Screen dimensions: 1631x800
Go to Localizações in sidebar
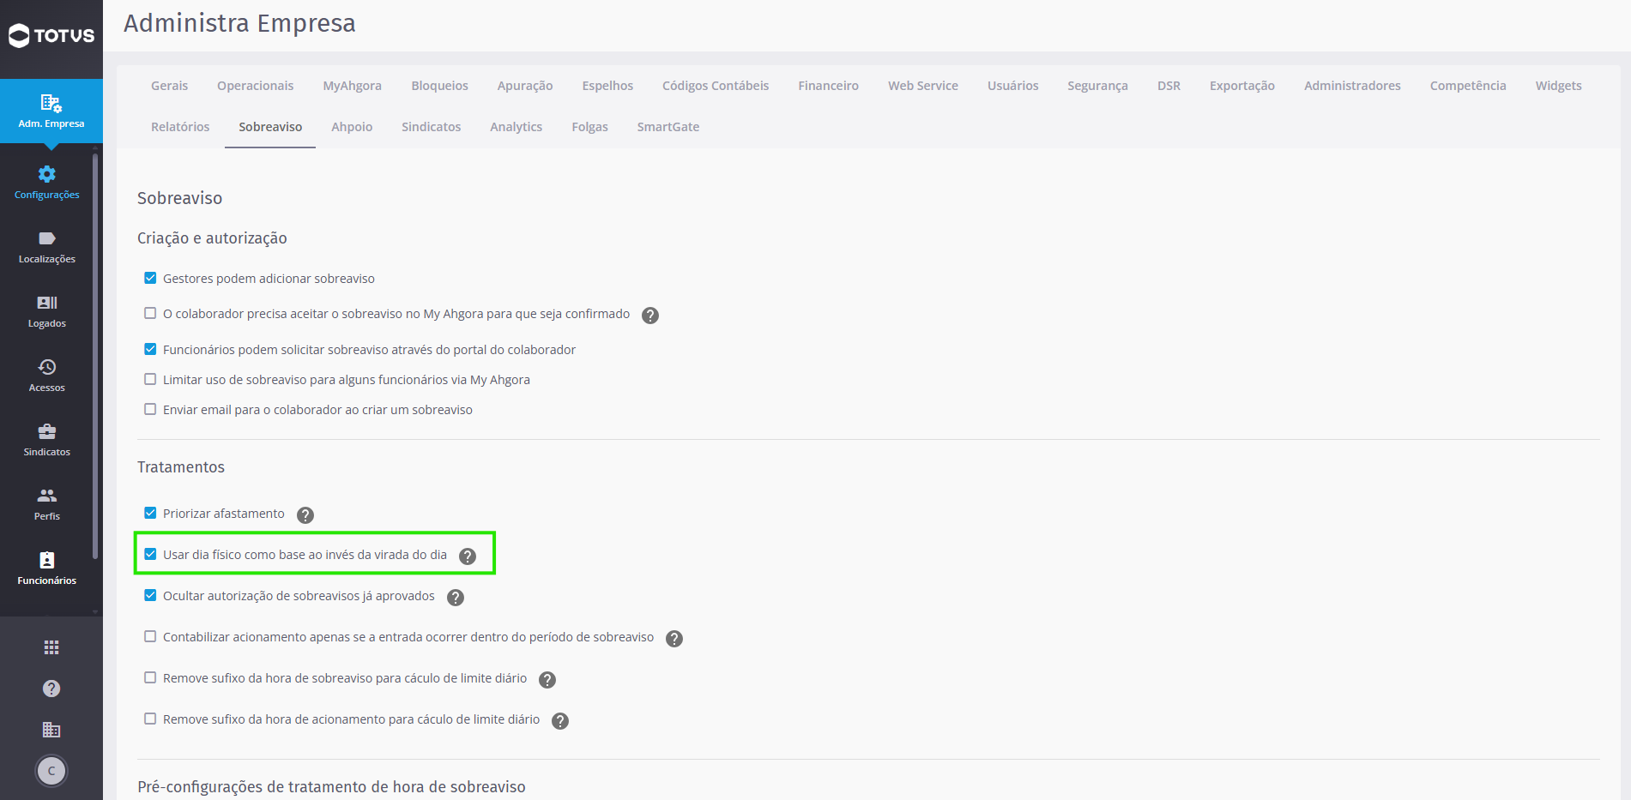47,247
